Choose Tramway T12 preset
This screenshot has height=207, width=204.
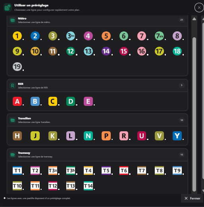click(x=53, y=186)
